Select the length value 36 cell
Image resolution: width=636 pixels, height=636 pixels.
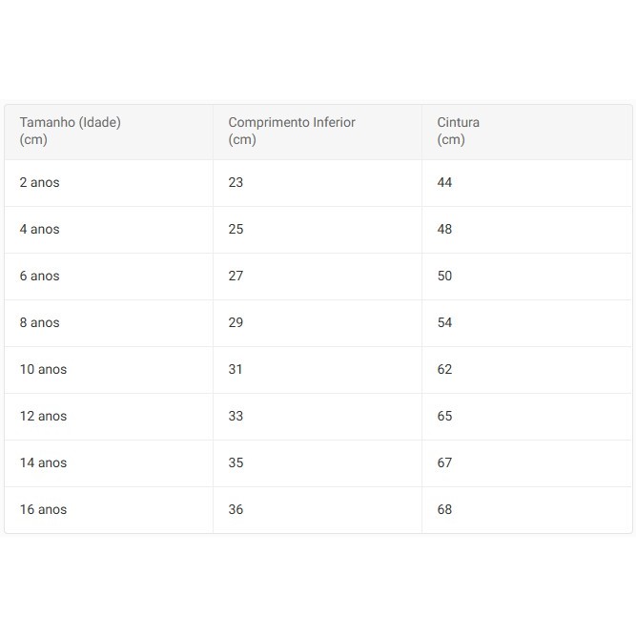click(x=236, y=509)
